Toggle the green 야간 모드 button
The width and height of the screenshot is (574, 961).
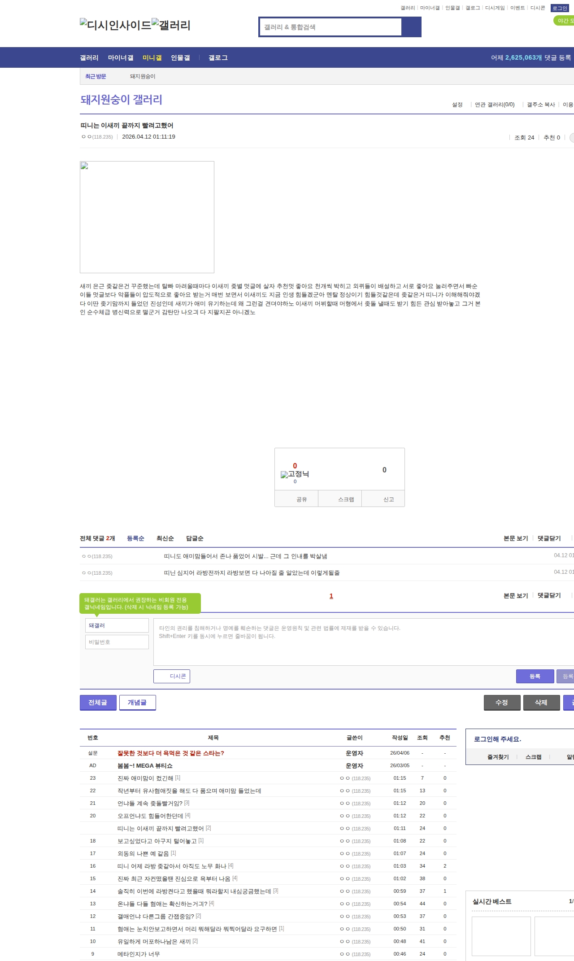tap(564, 21)
